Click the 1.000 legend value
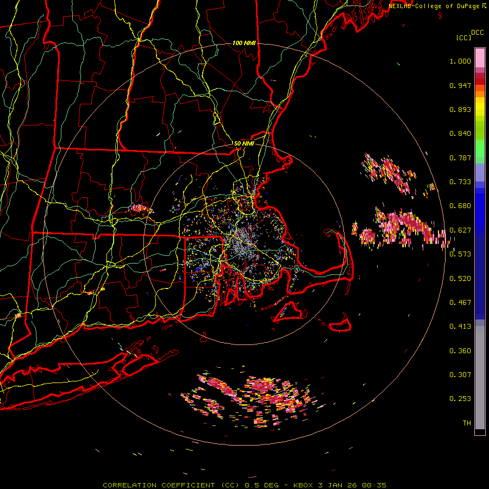The image size is (489, 489). tap(460, 61)
